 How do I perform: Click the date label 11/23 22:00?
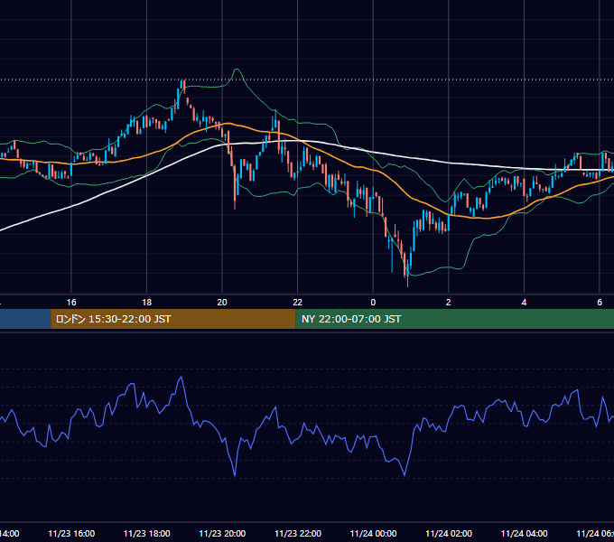tap(298, 533)
